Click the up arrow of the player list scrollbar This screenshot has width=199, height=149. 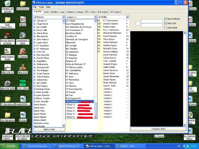click(x=64, y=21)
